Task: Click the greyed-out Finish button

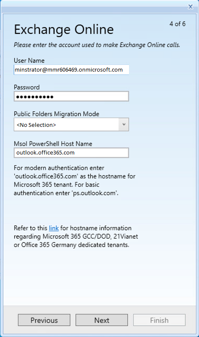Action: pyautogui.click(x=159, y=320)
